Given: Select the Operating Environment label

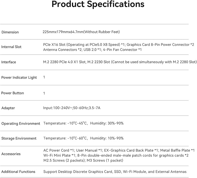Looking at the screenshot, I should coord(21,124).
